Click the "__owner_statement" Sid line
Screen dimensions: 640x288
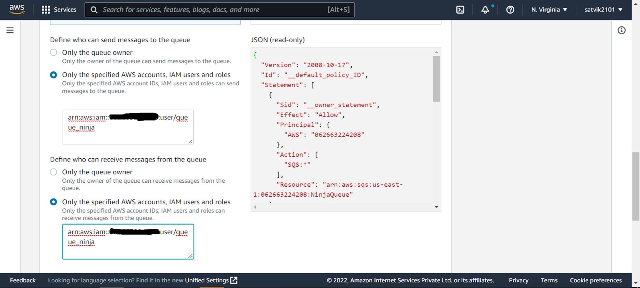328,105
